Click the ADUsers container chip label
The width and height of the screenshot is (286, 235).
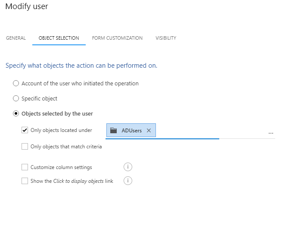click(132, 131)
